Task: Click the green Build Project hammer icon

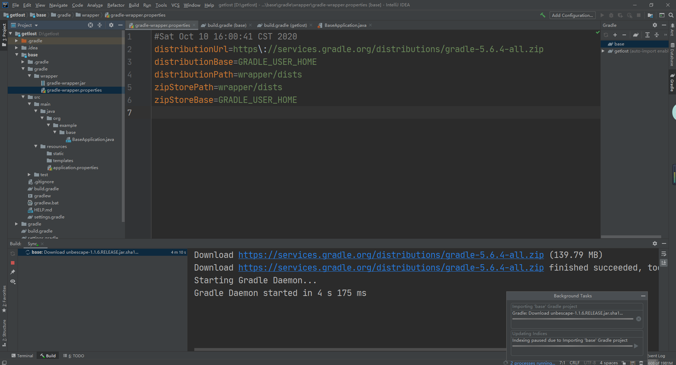Action: point(543,15)
